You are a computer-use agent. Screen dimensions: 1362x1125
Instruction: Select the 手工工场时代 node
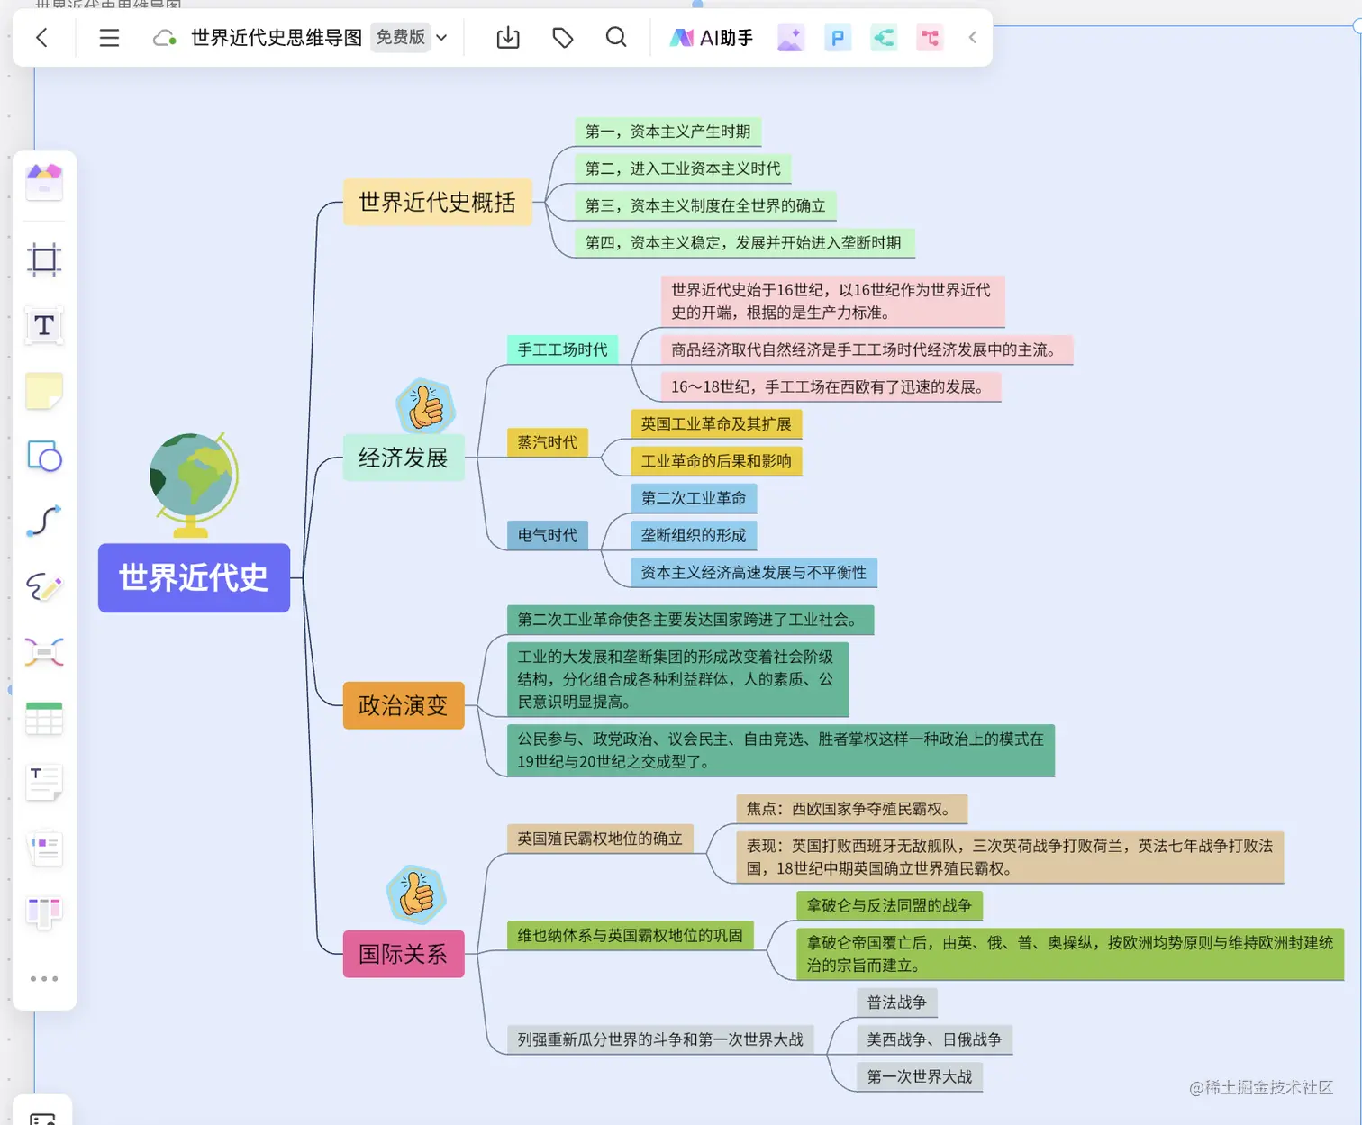(562, 349)
